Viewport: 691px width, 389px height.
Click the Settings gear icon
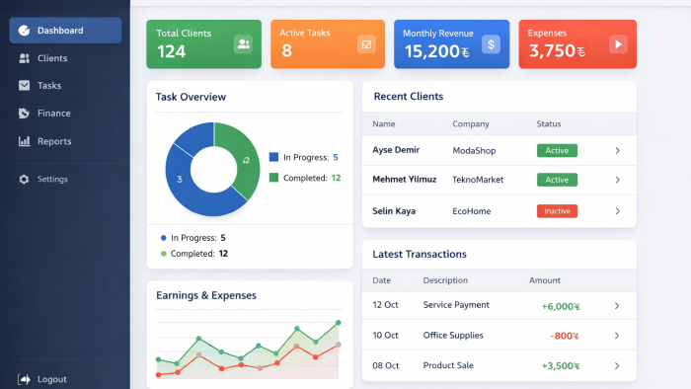pyautogui.click(x=24, y=180)
